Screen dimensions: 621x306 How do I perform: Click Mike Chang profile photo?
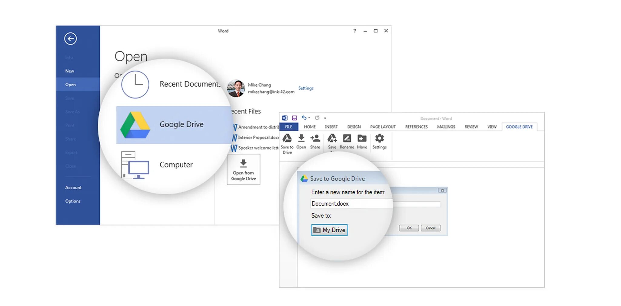pos(236,88)
